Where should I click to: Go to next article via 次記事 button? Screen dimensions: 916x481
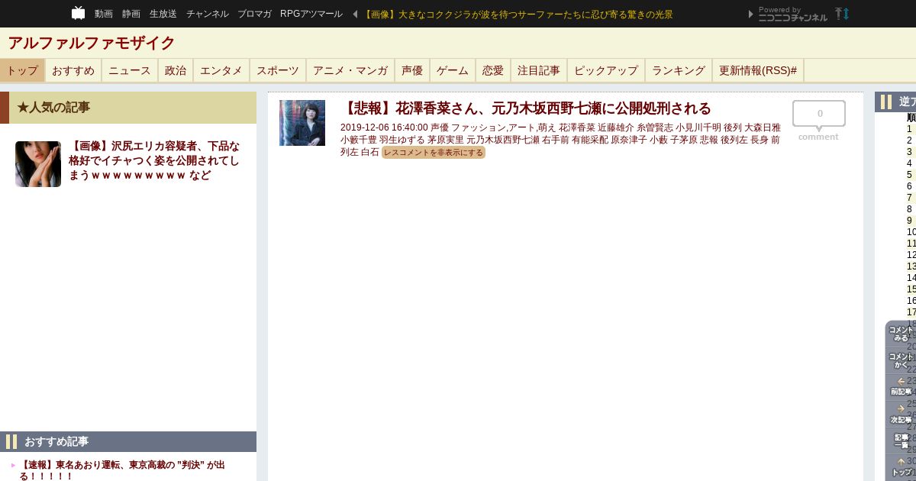[x=901, y=414]
